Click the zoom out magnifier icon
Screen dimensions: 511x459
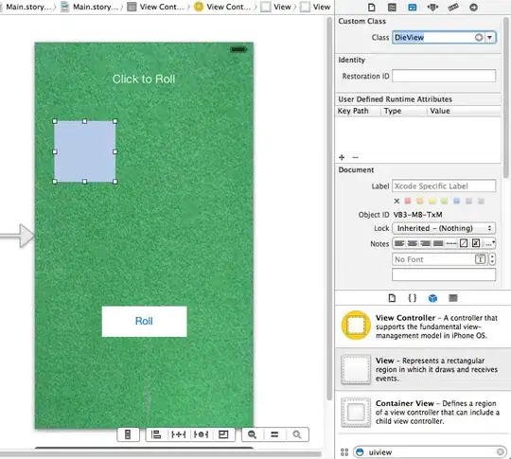pyautogui.click(x=252, y=434)
